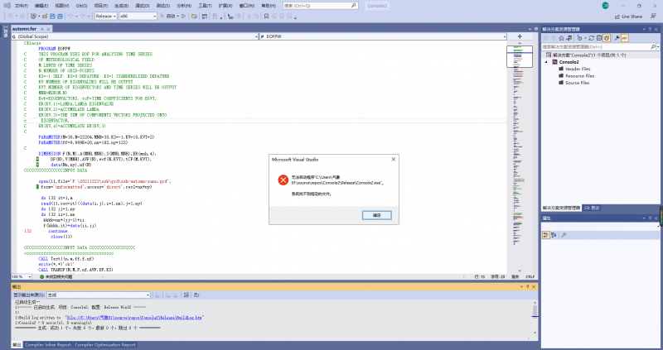Open the 调试(D) menu

click(142, 5)
